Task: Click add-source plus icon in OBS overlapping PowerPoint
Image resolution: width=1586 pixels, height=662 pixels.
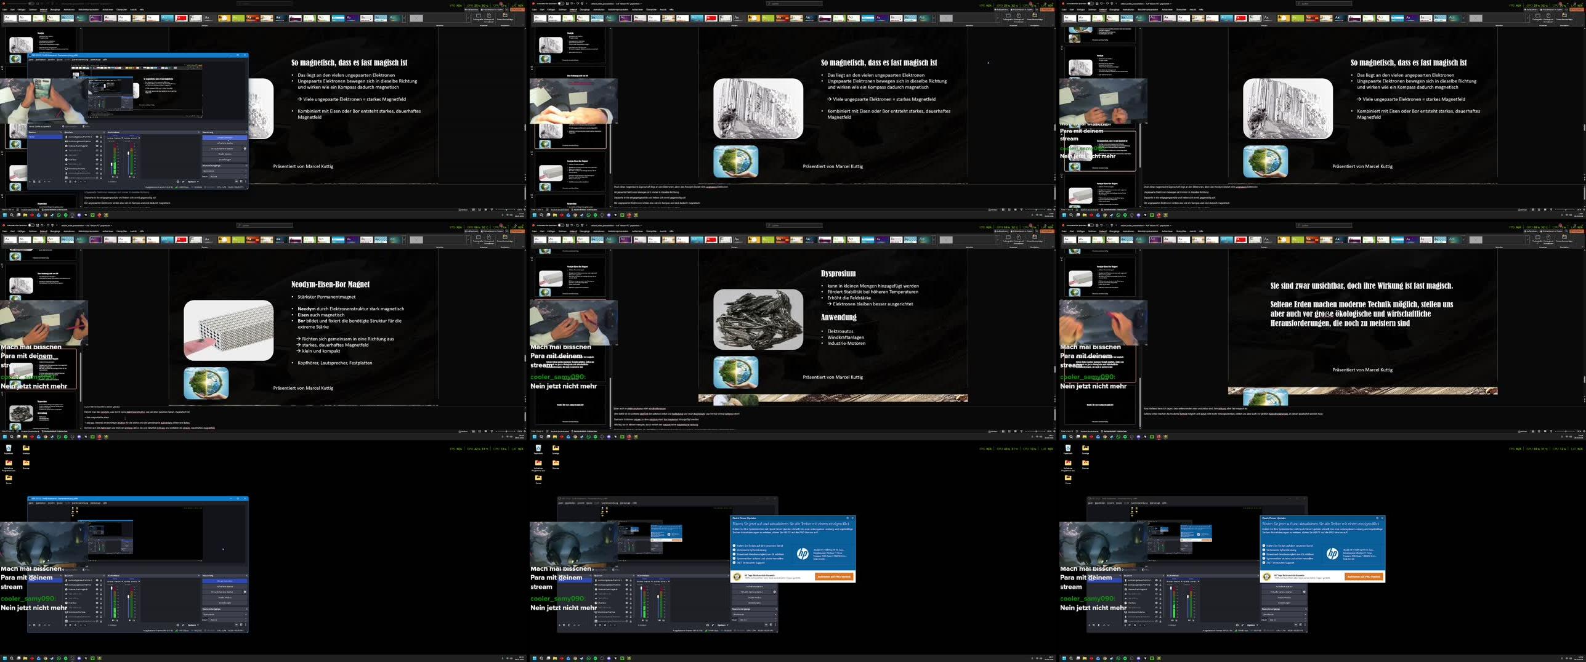Action: point(66,182)
